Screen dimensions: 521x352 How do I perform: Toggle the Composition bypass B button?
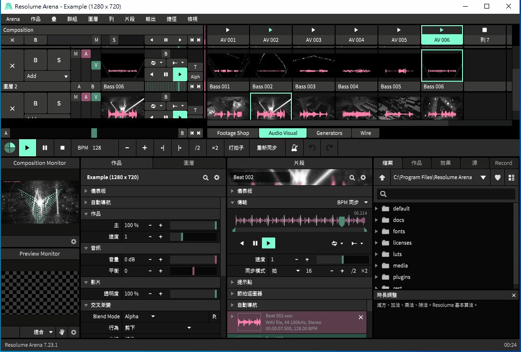(x=36, y=40)
